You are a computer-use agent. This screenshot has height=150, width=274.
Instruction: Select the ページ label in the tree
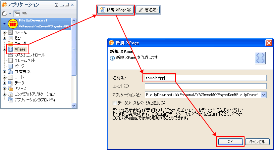[x=20, y=66]
